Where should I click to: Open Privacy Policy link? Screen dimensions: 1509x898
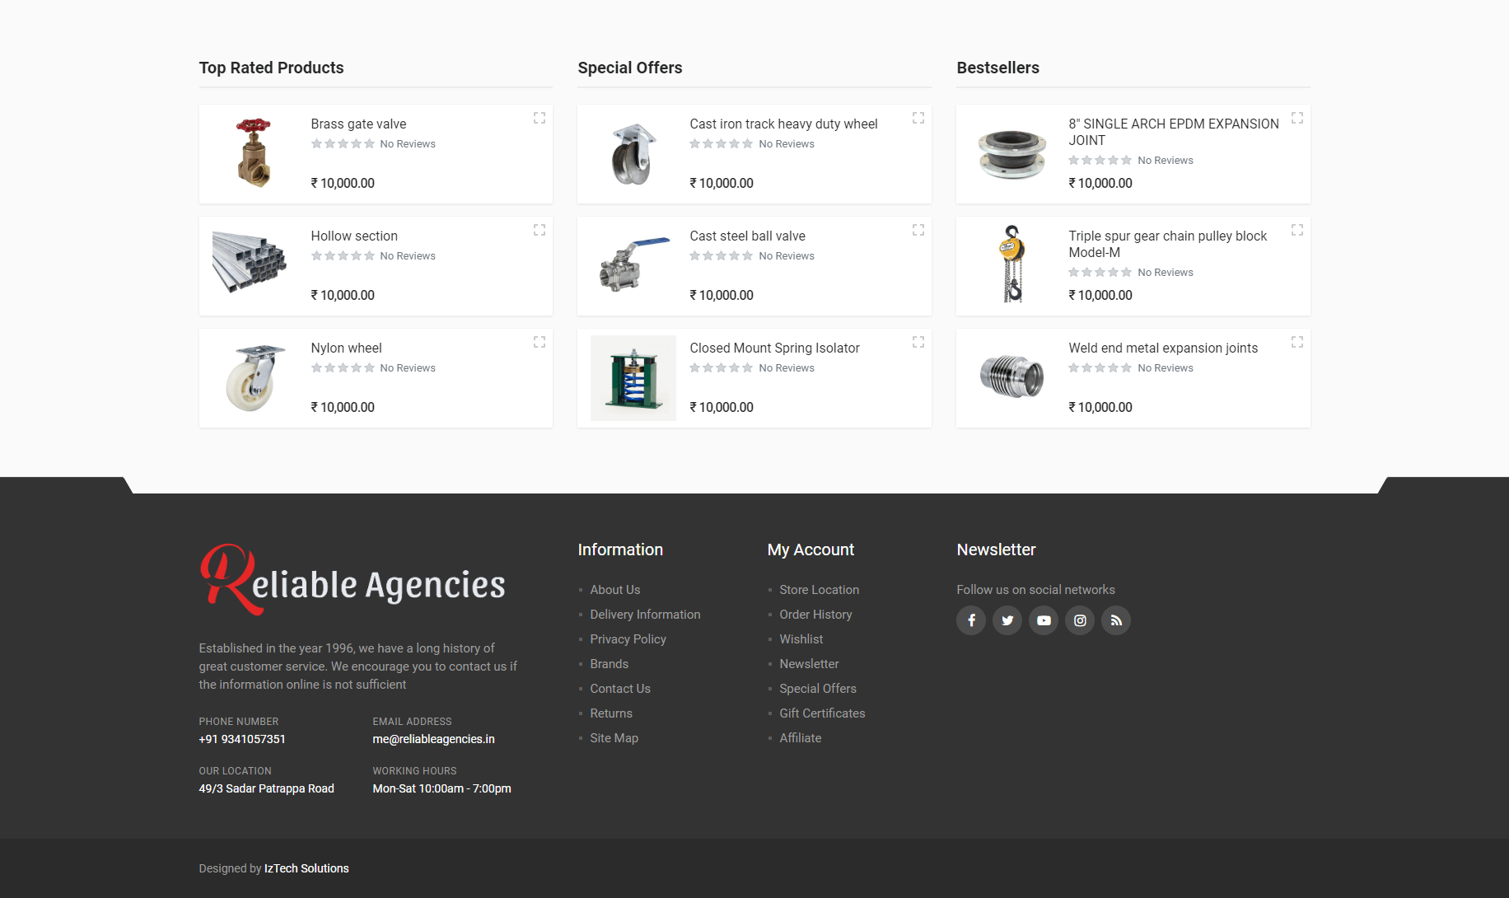click(628, 639)
